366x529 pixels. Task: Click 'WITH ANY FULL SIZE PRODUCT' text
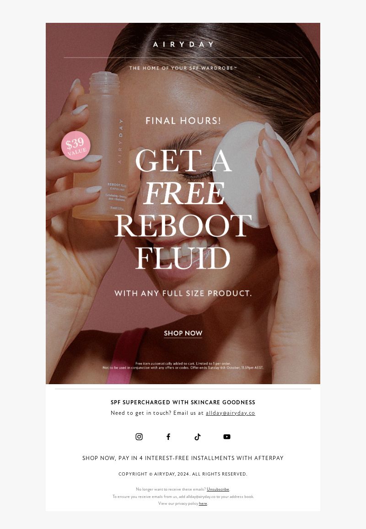pos(183,293)
